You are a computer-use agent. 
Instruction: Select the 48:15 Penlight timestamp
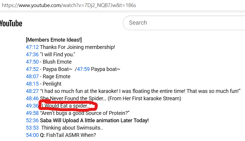click(x=32, y=84)
